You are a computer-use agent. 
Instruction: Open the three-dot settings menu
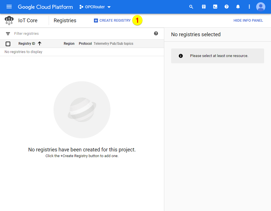click(x=249, y=7)
